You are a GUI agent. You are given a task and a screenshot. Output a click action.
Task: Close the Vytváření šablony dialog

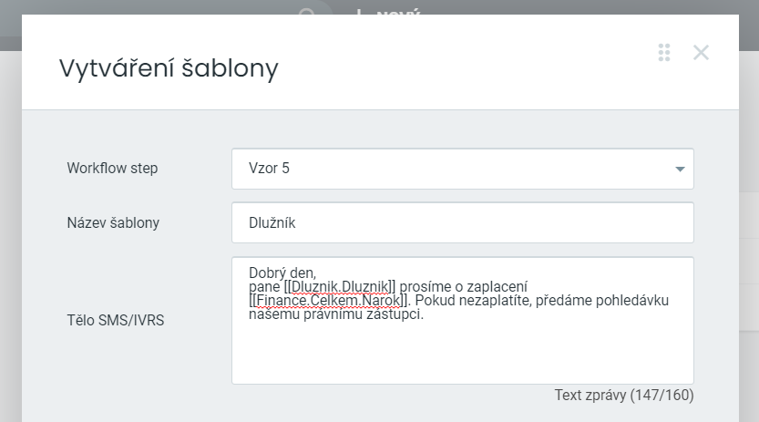pyautogui.click(x=701, y=52)
